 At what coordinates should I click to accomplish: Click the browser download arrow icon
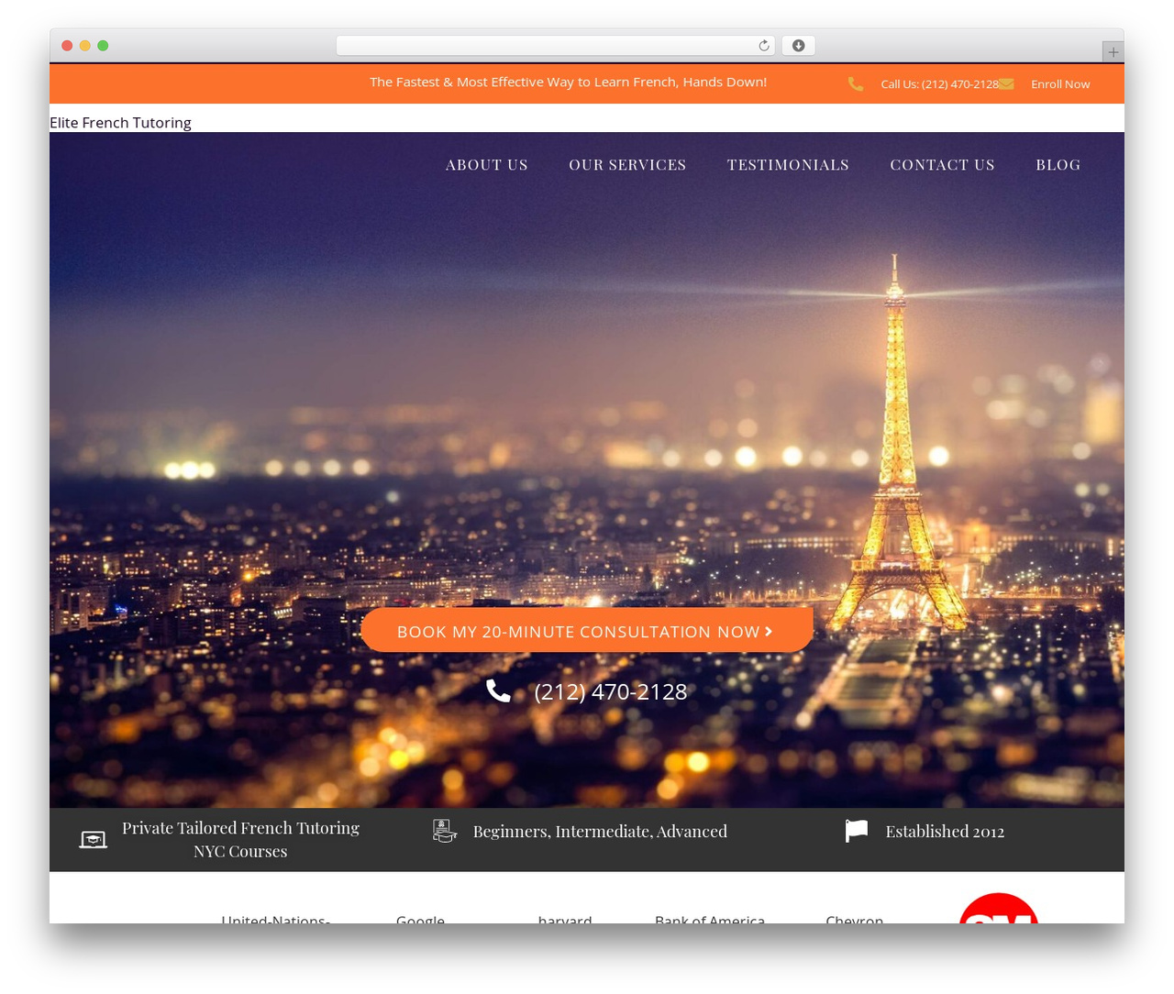[x=799, y=46]
